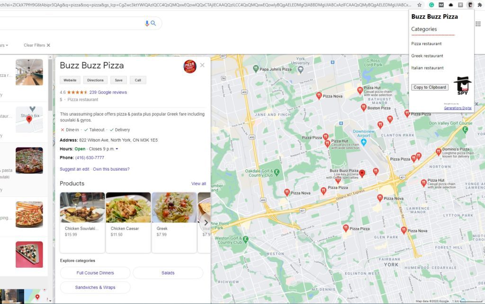This screenshot has height=304, width=485.
Task: Click the selected Buzz Buzz Pizza map marker
Action: click(362, 174)
